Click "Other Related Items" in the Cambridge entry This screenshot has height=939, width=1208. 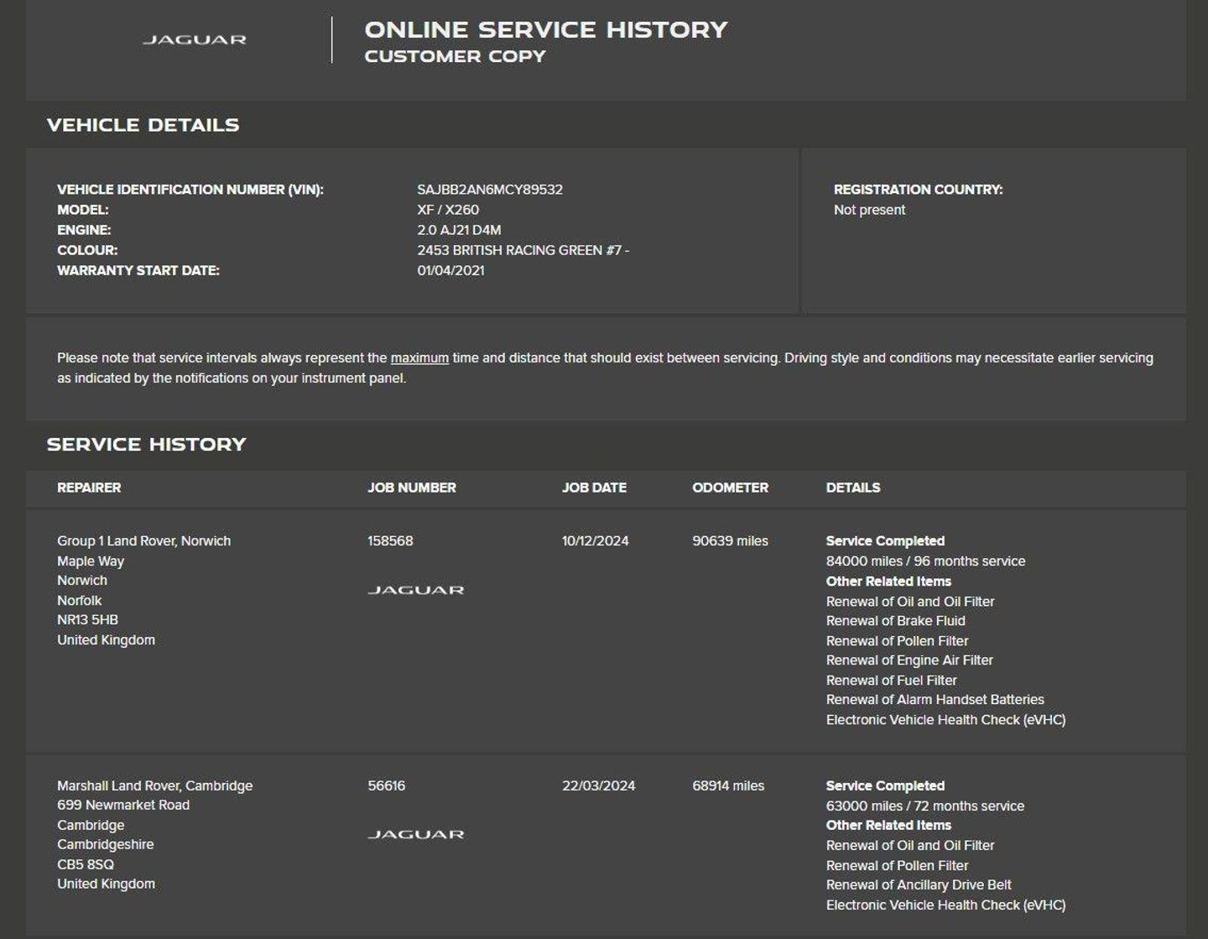[889, 826]
